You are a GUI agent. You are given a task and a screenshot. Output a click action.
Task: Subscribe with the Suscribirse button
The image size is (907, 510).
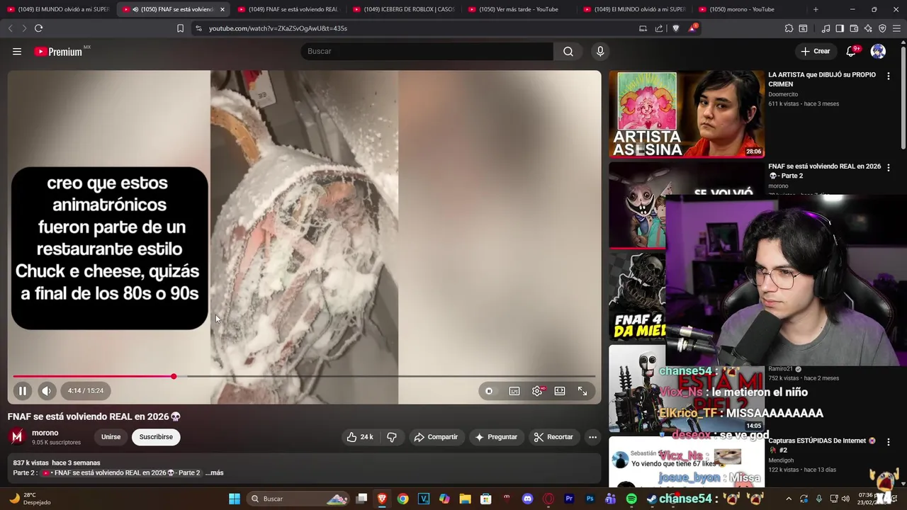point(156,437)
